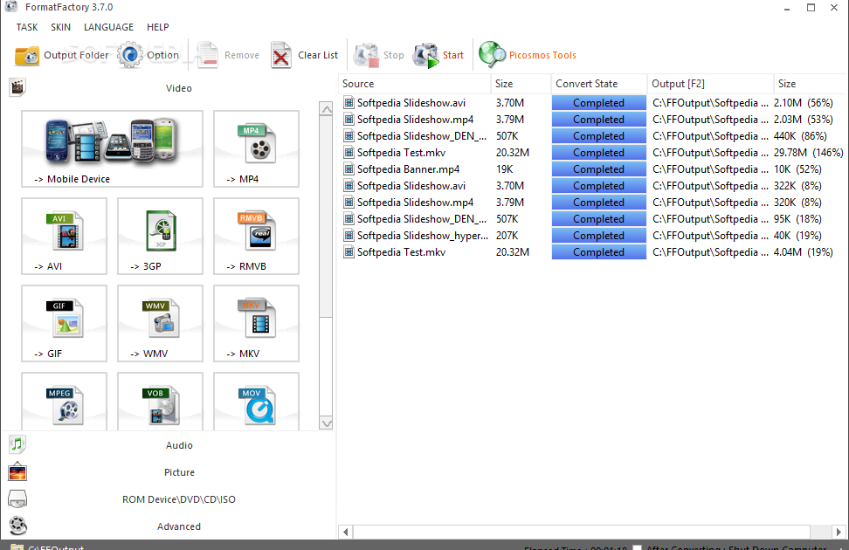Viewport: 849px width, 550px height.
Task: Open Picosmos Tools globe icon
Action: 492,55
